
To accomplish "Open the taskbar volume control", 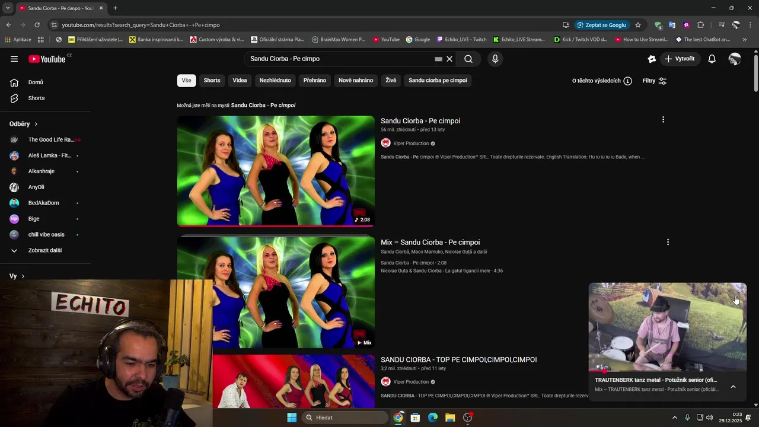I will pos(709,418).
